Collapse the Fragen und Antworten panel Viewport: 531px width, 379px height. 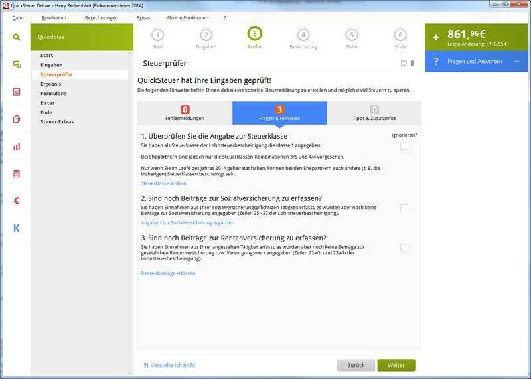[x=517, y=61]
